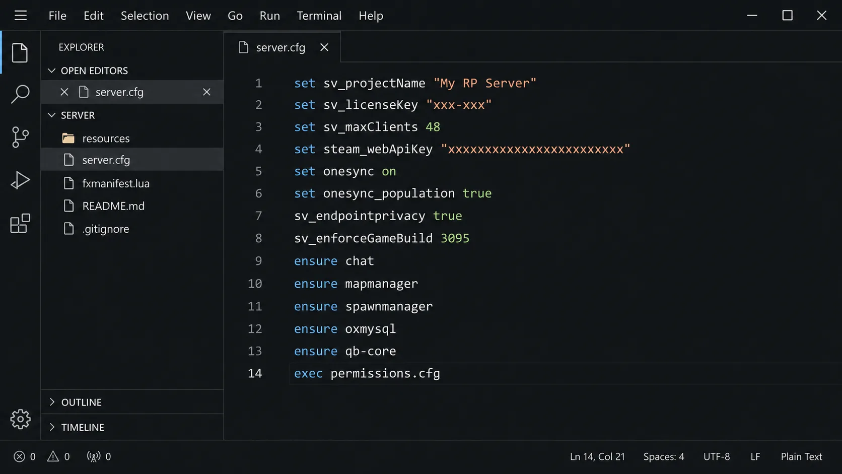The width and height of the screenshot is (842, 474).
Task: Open the Search view in activity bar
Action: [20, 94]
